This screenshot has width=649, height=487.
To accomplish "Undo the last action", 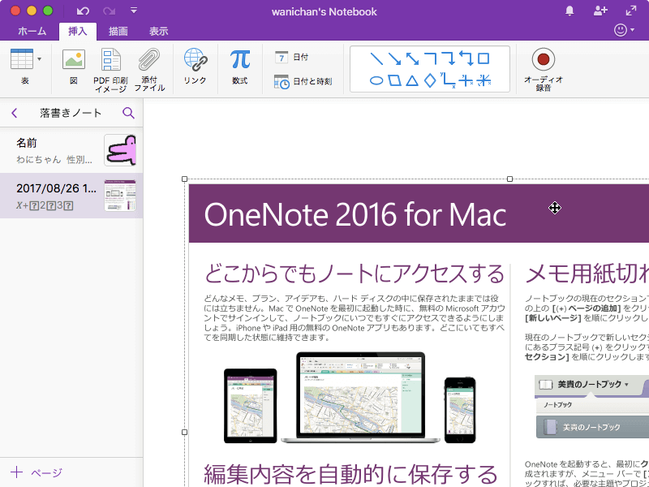I will [83, 11].
